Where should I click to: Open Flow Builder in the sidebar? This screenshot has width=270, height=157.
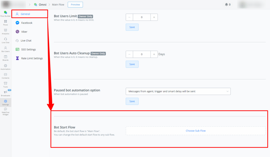click(6, 13)
